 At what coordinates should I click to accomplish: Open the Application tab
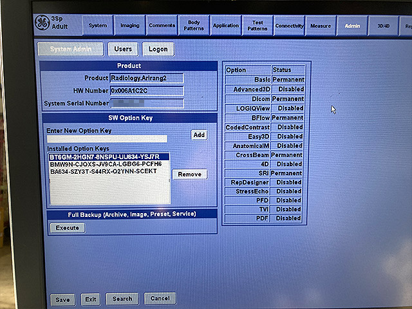(x=226, y=26)
